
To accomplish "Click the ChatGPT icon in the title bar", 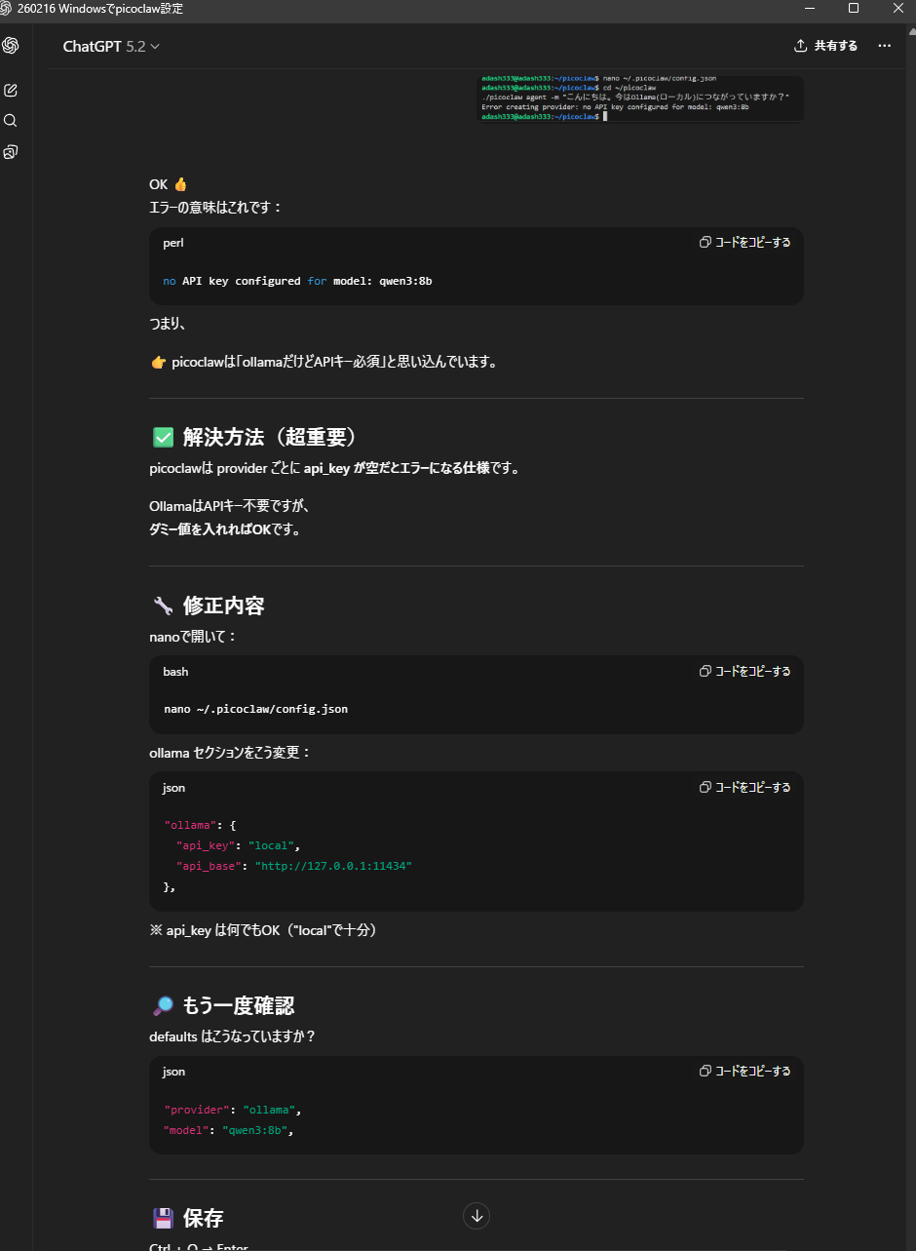I will [x=8, y=9].
